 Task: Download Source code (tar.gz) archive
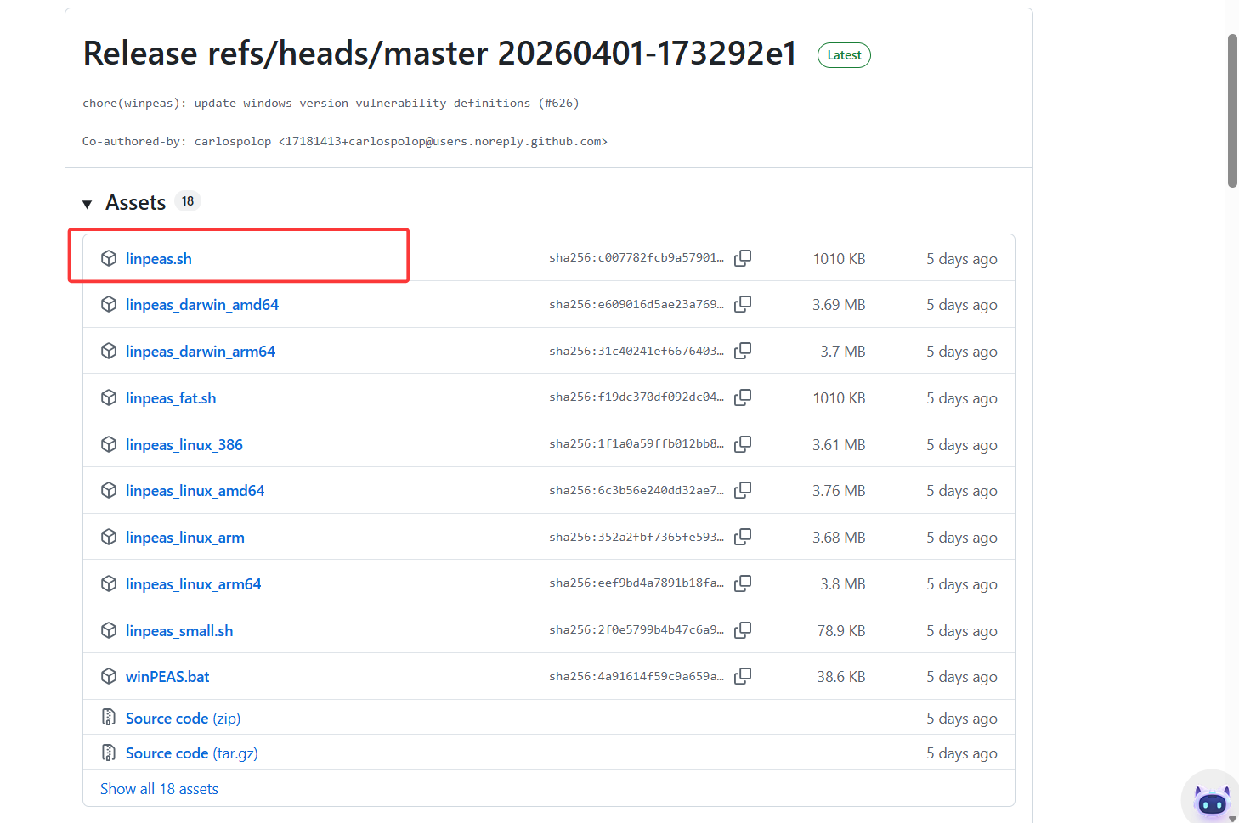[x=191, y=753]
